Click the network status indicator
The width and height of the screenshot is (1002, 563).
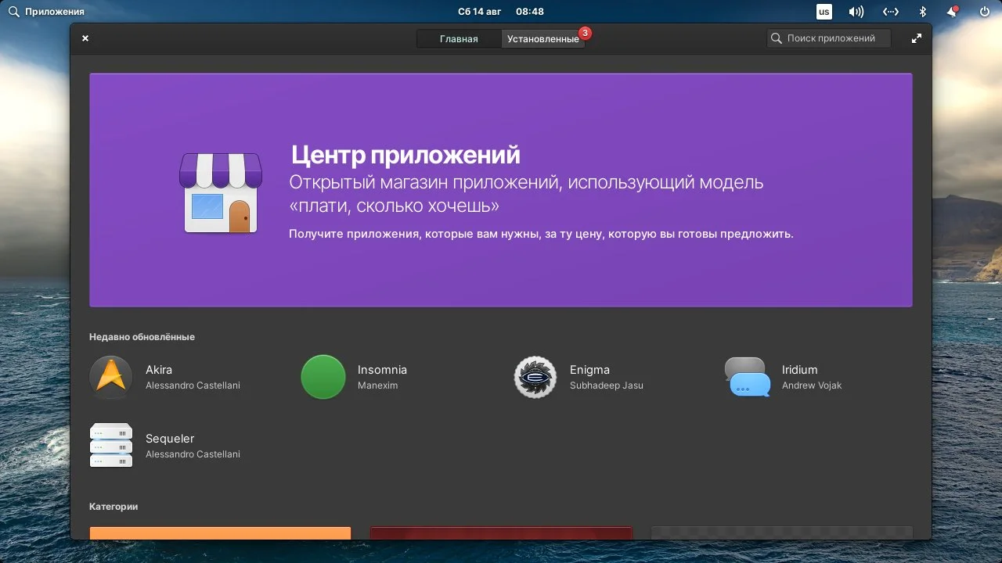click(891, 11)
